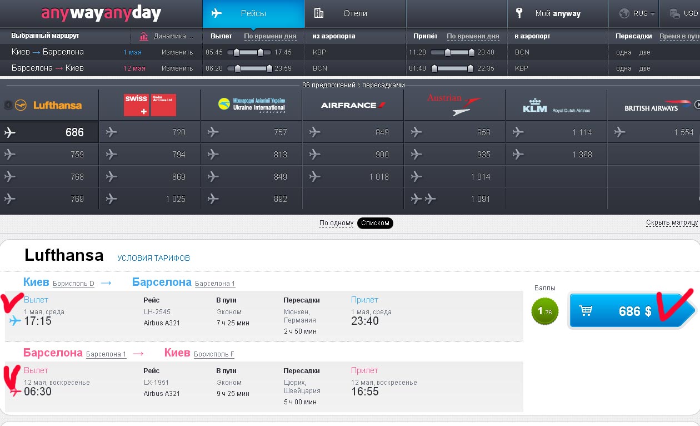Change the Киев → Барселона date 1 мая
The width and height of the screenshot is (700, 426).
click(132, 52)
